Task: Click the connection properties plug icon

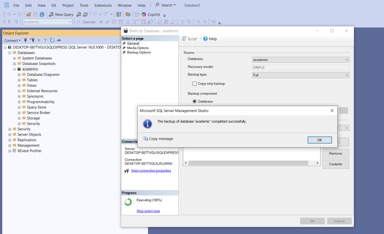Action: pyautogui.click(x=126, y=171)
